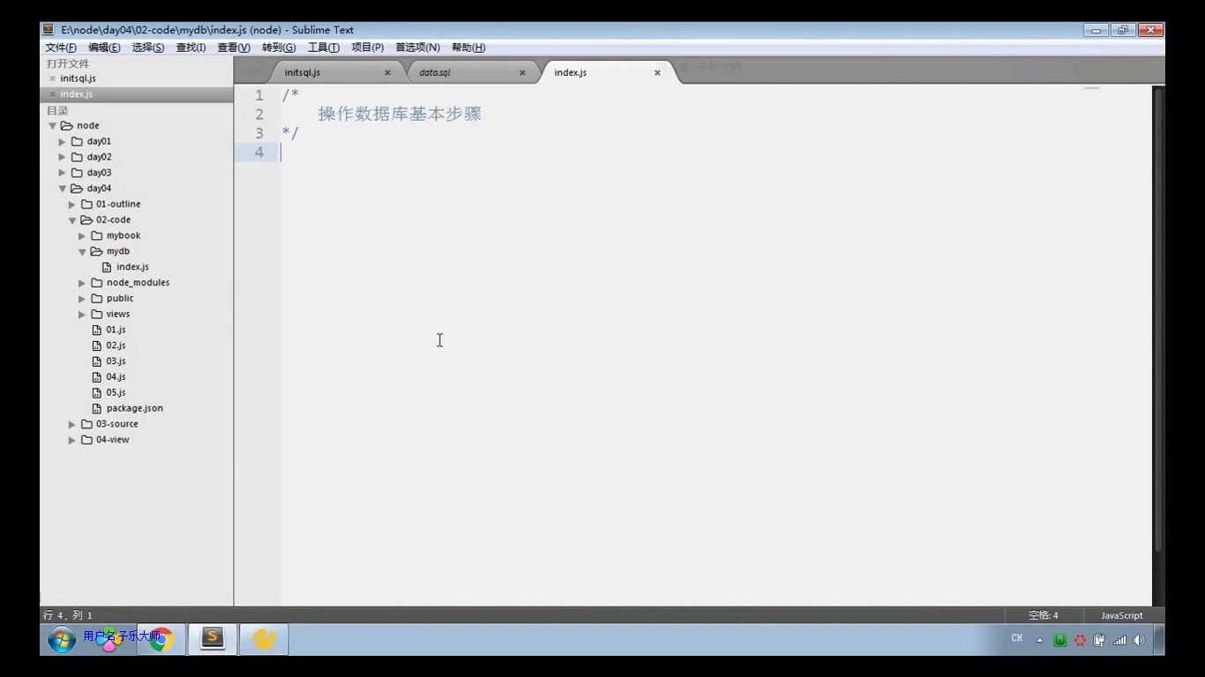Click the public folder icon
The width and height of the screenshot is (1205, 677).
pos(97,298)
